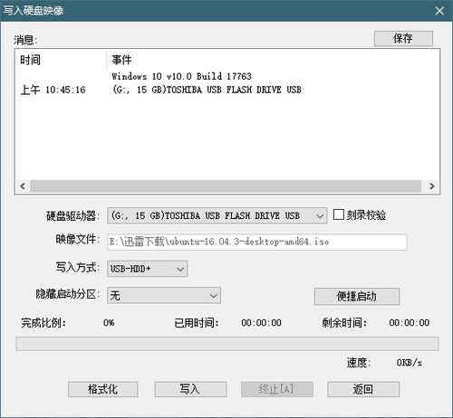Click the 返回 (Return) button
The image size is (453, 418).
point(363,389)
